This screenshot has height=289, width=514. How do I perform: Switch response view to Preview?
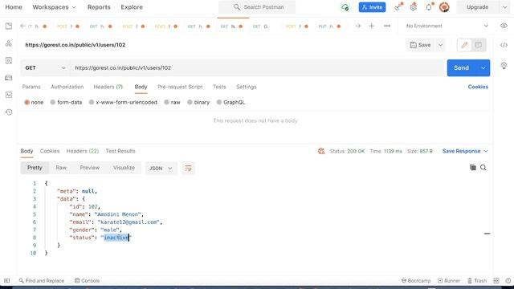89,168
